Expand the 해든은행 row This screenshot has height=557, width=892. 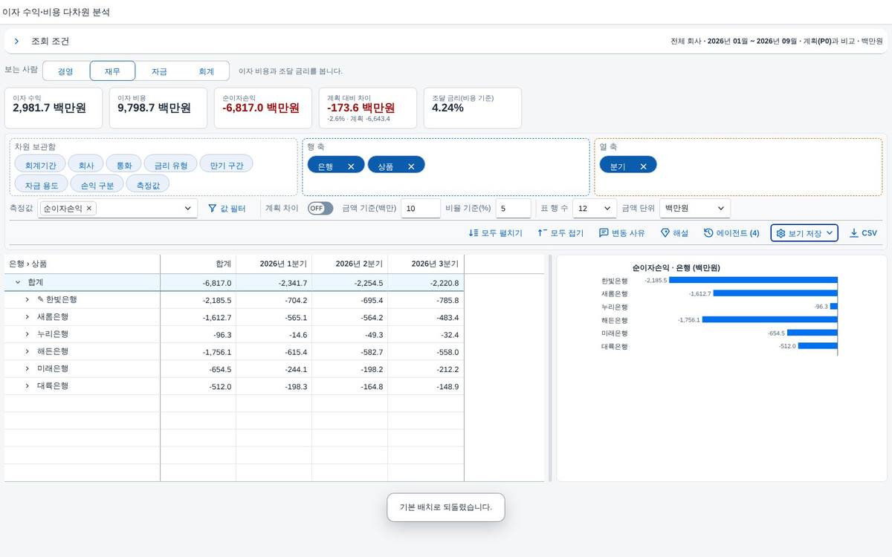(28, 351)
